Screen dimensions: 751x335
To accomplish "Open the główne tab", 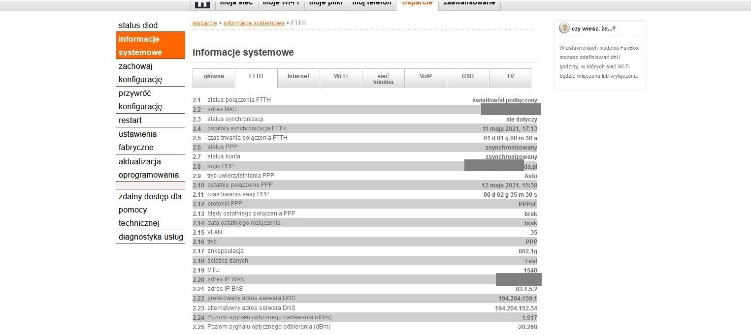I will pyautogui.click(x=213, y=77).
